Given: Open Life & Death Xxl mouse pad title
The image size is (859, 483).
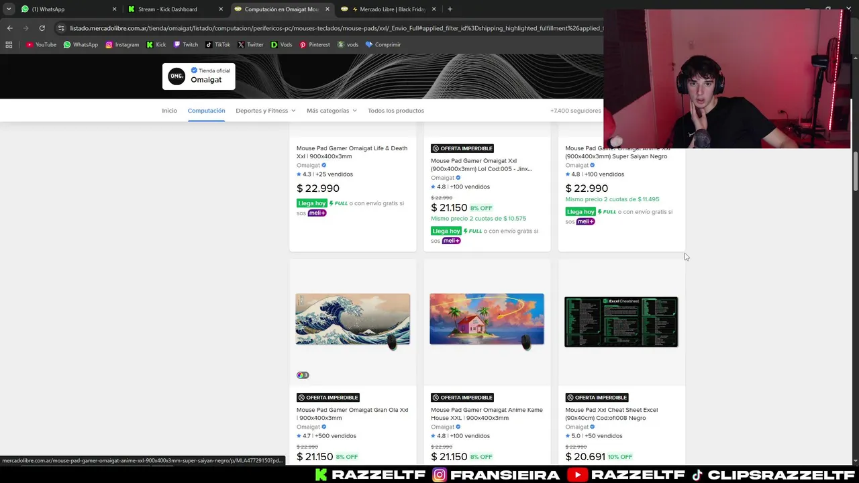Looking at the screenshot, I should click(352, 152).
